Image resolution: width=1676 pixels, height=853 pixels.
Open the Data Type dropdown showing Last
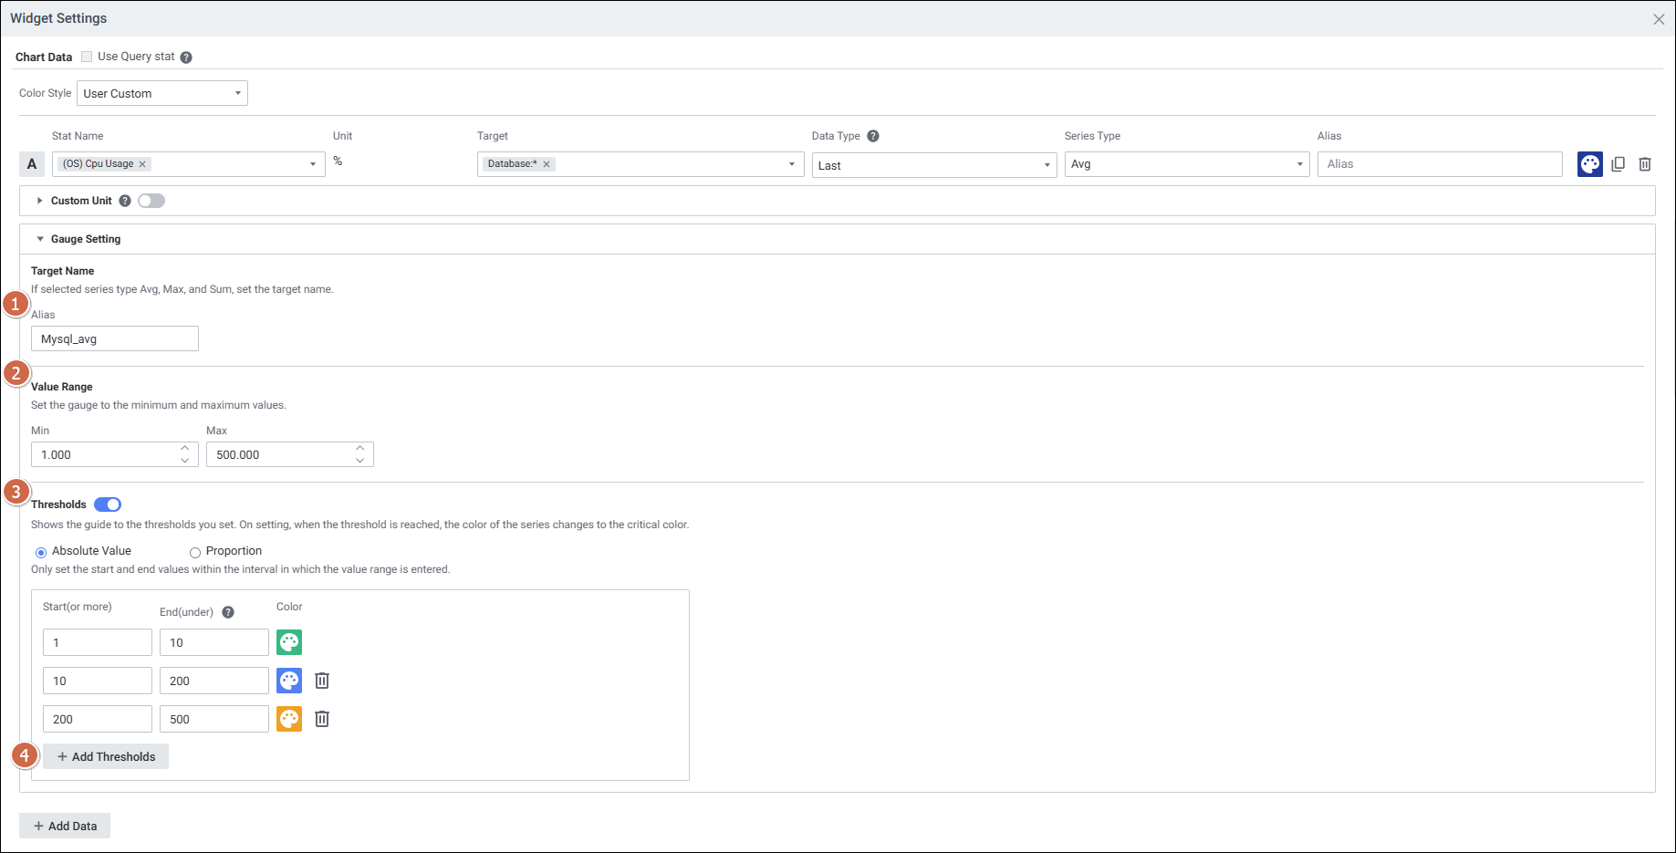(933, 165)
